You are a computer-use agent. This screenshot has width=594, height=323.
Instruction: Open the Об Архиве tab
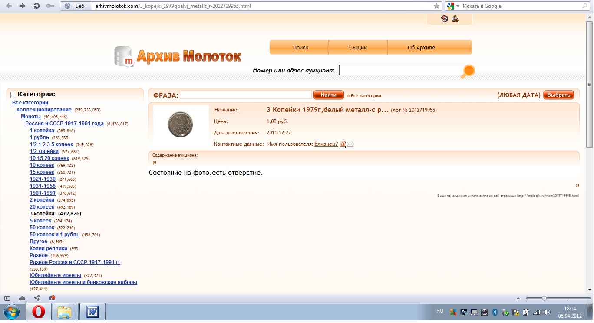[x=421, y=47]
